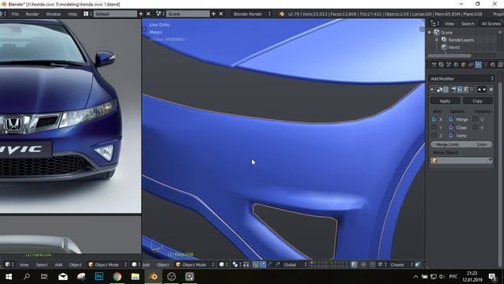Open the Help menu
This screenshot has width=504, height=284.
[x=72, y=14]
